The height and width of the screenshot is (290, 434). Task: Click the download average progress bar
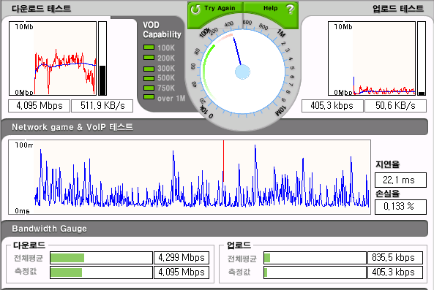101,258
